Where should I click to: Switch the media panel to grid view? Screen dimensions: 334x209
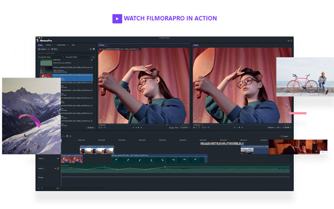point(94,49)
